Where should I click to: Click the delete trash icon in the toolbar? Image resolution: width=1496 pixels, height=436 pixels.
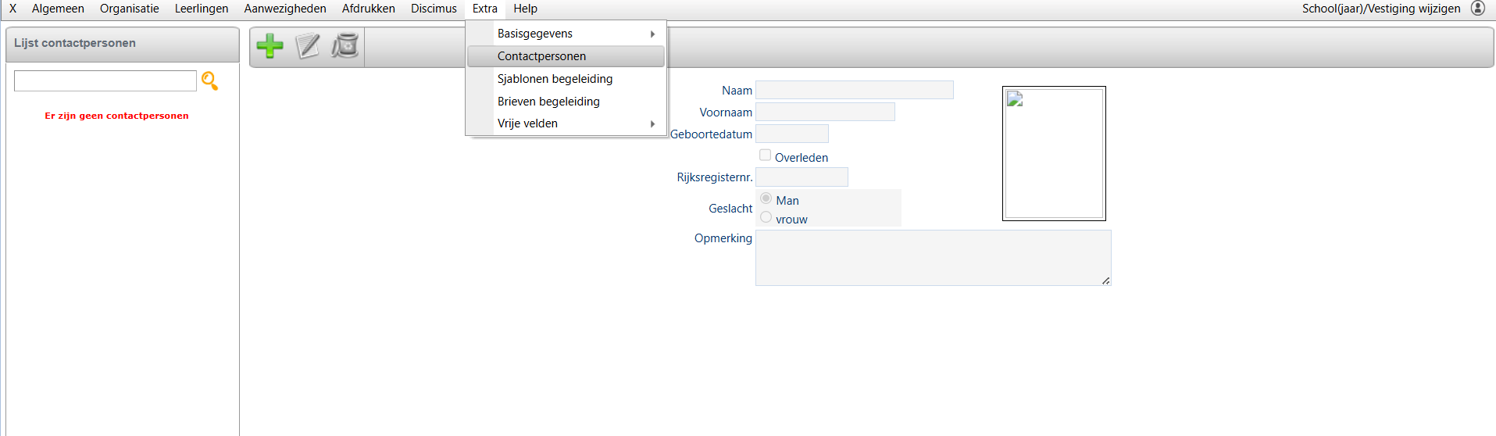coord(345,46)
